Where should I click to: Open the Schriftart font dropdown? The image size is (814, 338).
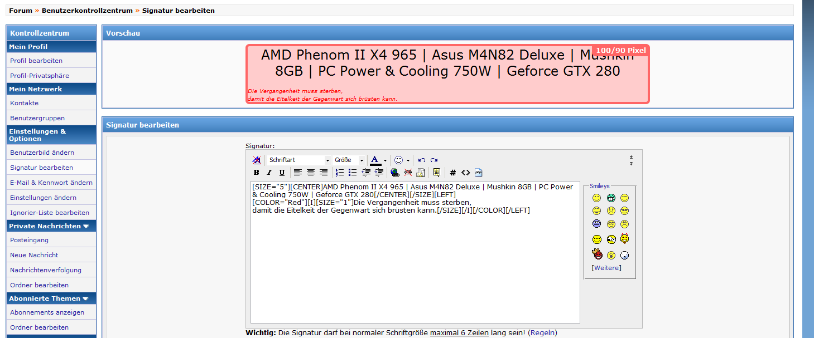(298, 160)
